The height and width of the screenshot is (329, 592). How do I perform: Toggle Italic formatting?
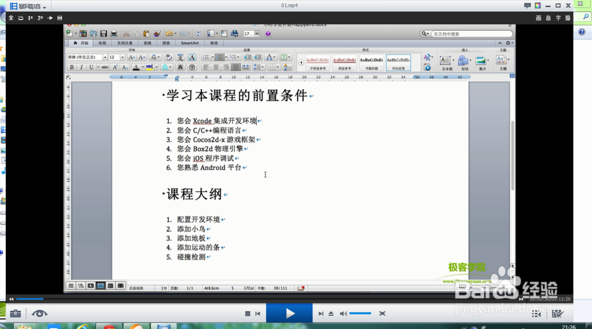point(82,67)
